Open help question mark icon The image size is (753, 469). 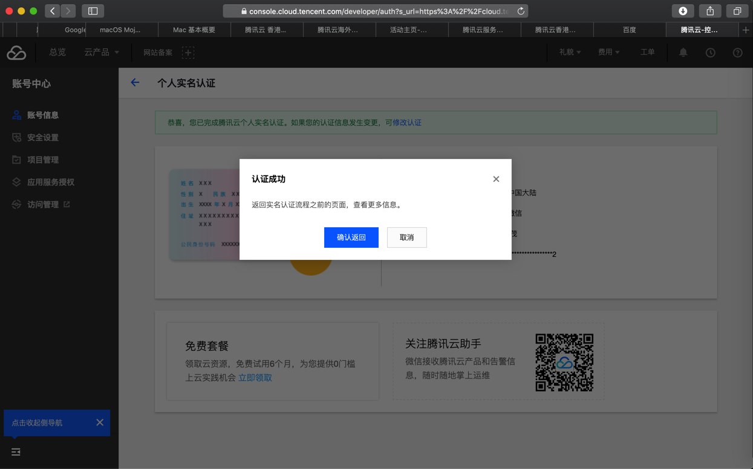tap(737, 53)
